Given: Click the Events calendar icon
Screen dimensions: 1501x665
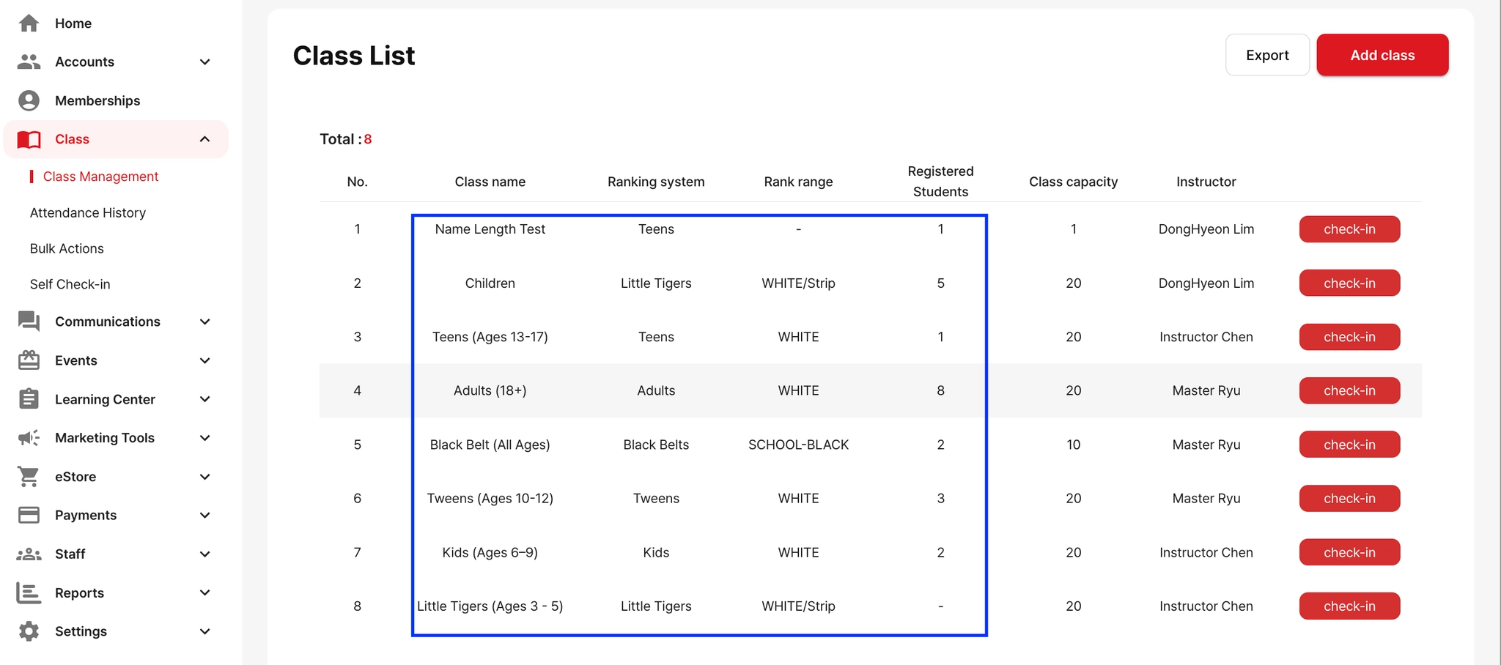Looking at the screenshot, I should click(29, 360).
